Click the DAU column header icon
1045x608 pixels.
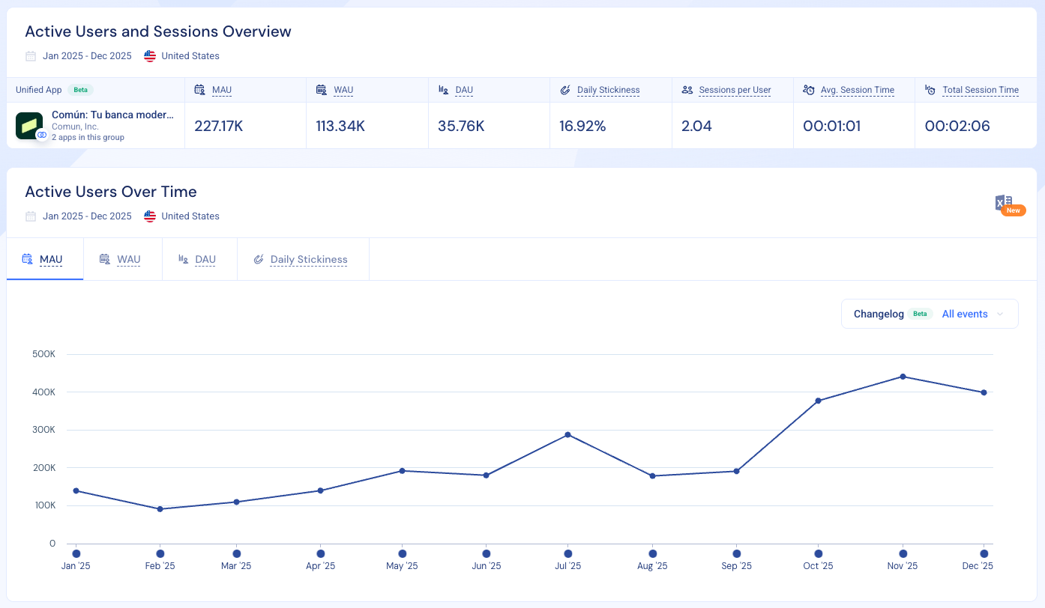pos(443,90)
